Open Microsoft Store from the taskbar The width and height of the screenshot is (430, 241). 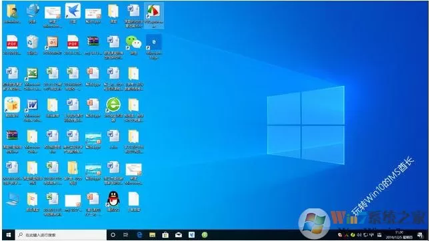coord(165,235)
